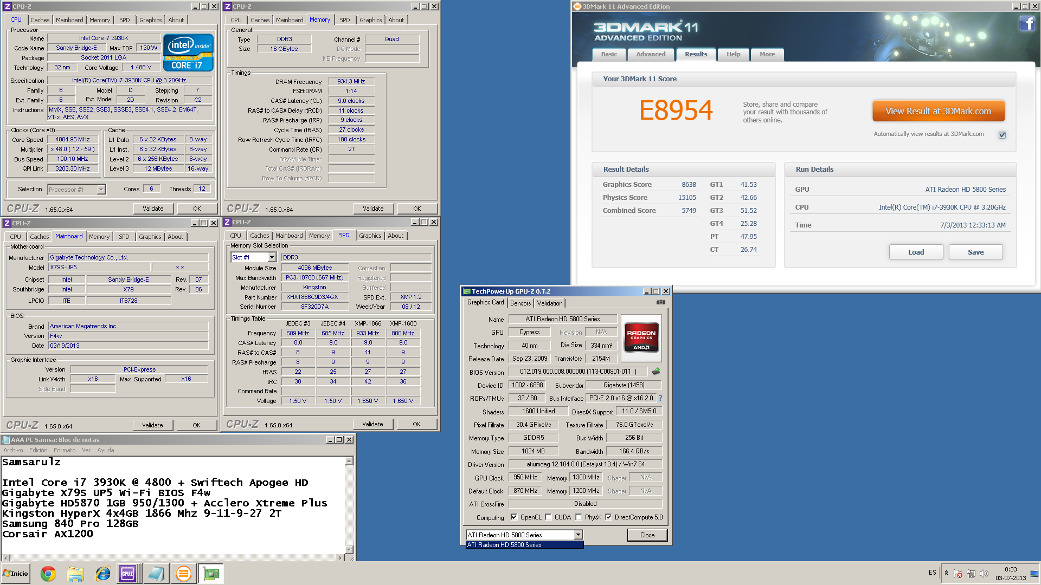The image size is (1041, 585).
Task: Click OK in the Memory CPU-Z window
Action: coord(417,209)
